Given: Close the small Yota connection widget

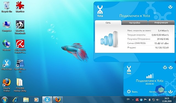Looking at the screenshot, I should tap(170, 67).
